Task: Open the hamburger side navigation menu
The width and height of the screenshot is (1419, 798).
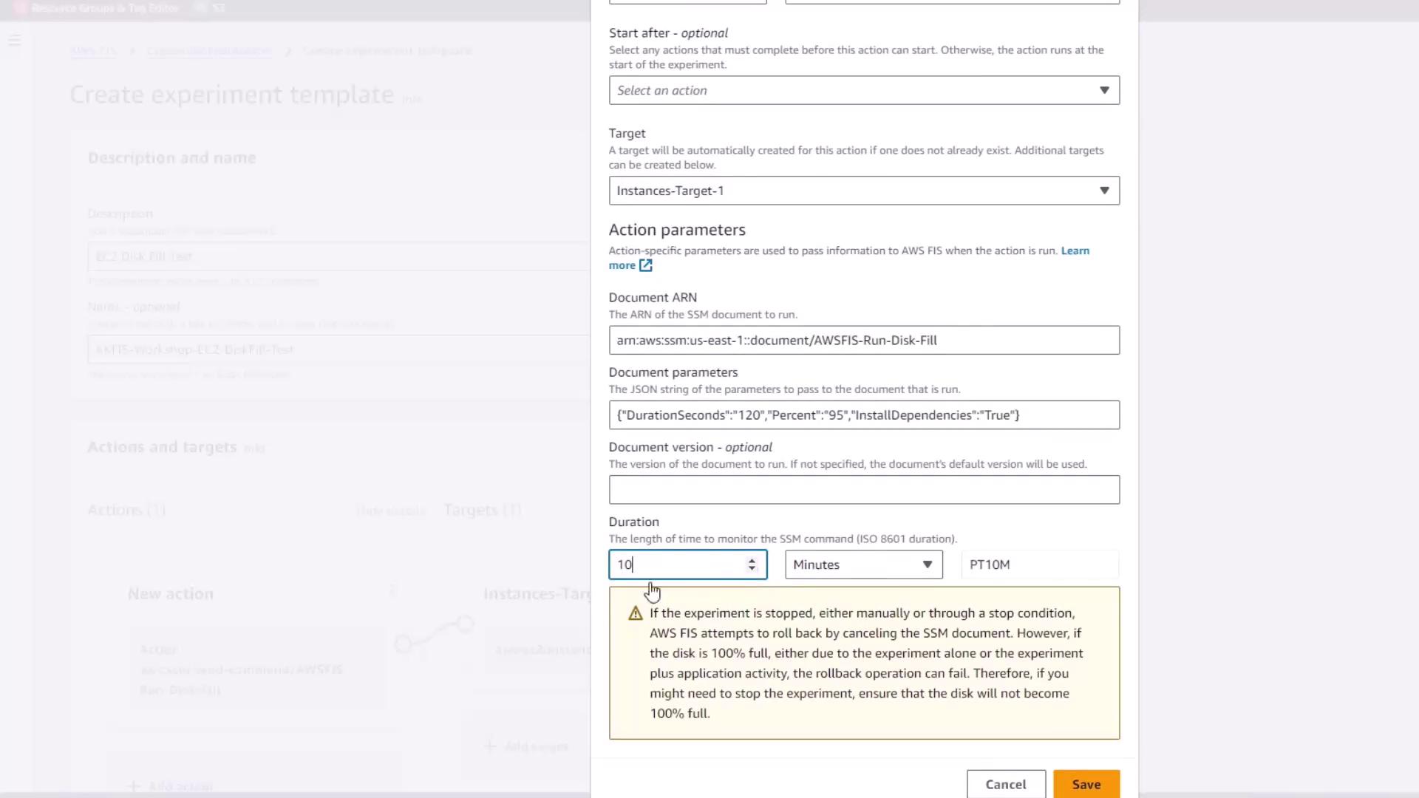Action: coord(15,40)
